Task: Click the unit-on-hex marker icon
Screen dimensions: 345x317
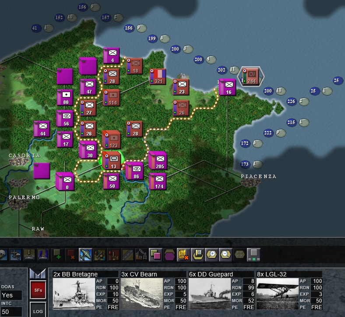Action: pos(197,255)
